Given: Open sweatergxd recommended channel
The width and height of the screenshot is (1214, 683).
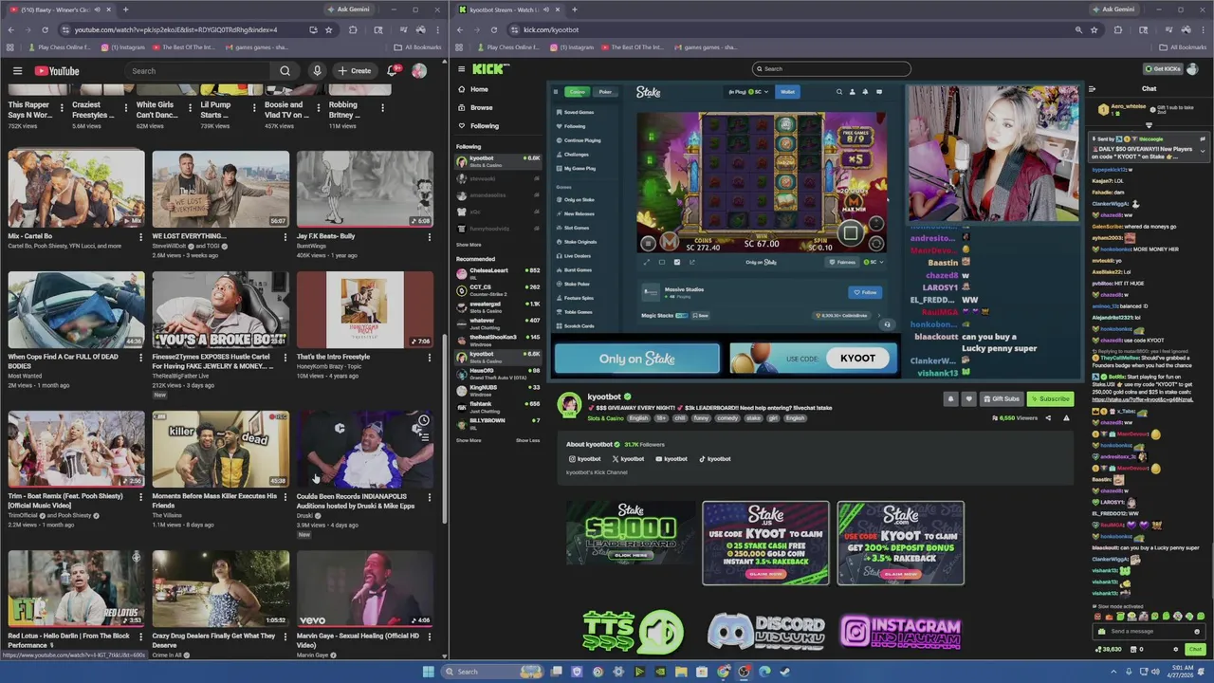Looking at the screenshot, I should [x=498, y=305].
